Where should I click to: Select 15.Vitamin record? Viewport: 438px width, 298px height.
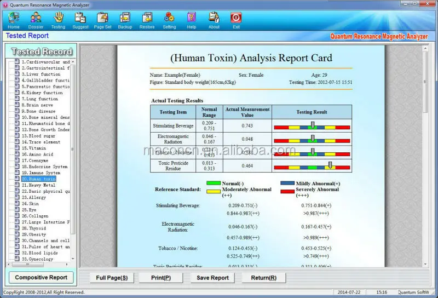pos(34,148)
